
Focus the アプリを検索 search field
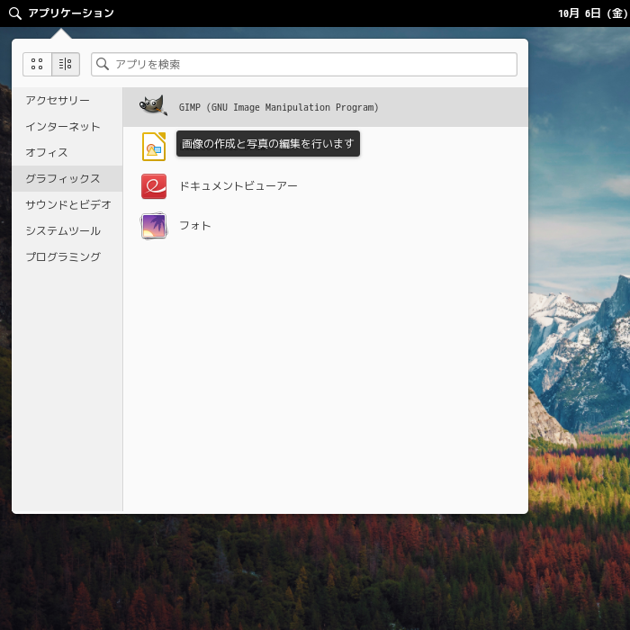tap(304, 64)
